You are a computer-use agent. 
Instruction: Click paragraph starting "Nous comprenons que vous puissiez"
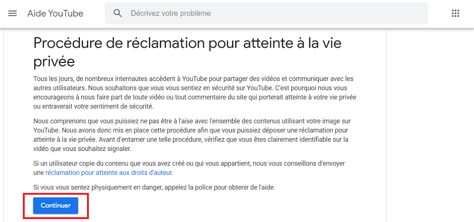click(x=192, y=135)
